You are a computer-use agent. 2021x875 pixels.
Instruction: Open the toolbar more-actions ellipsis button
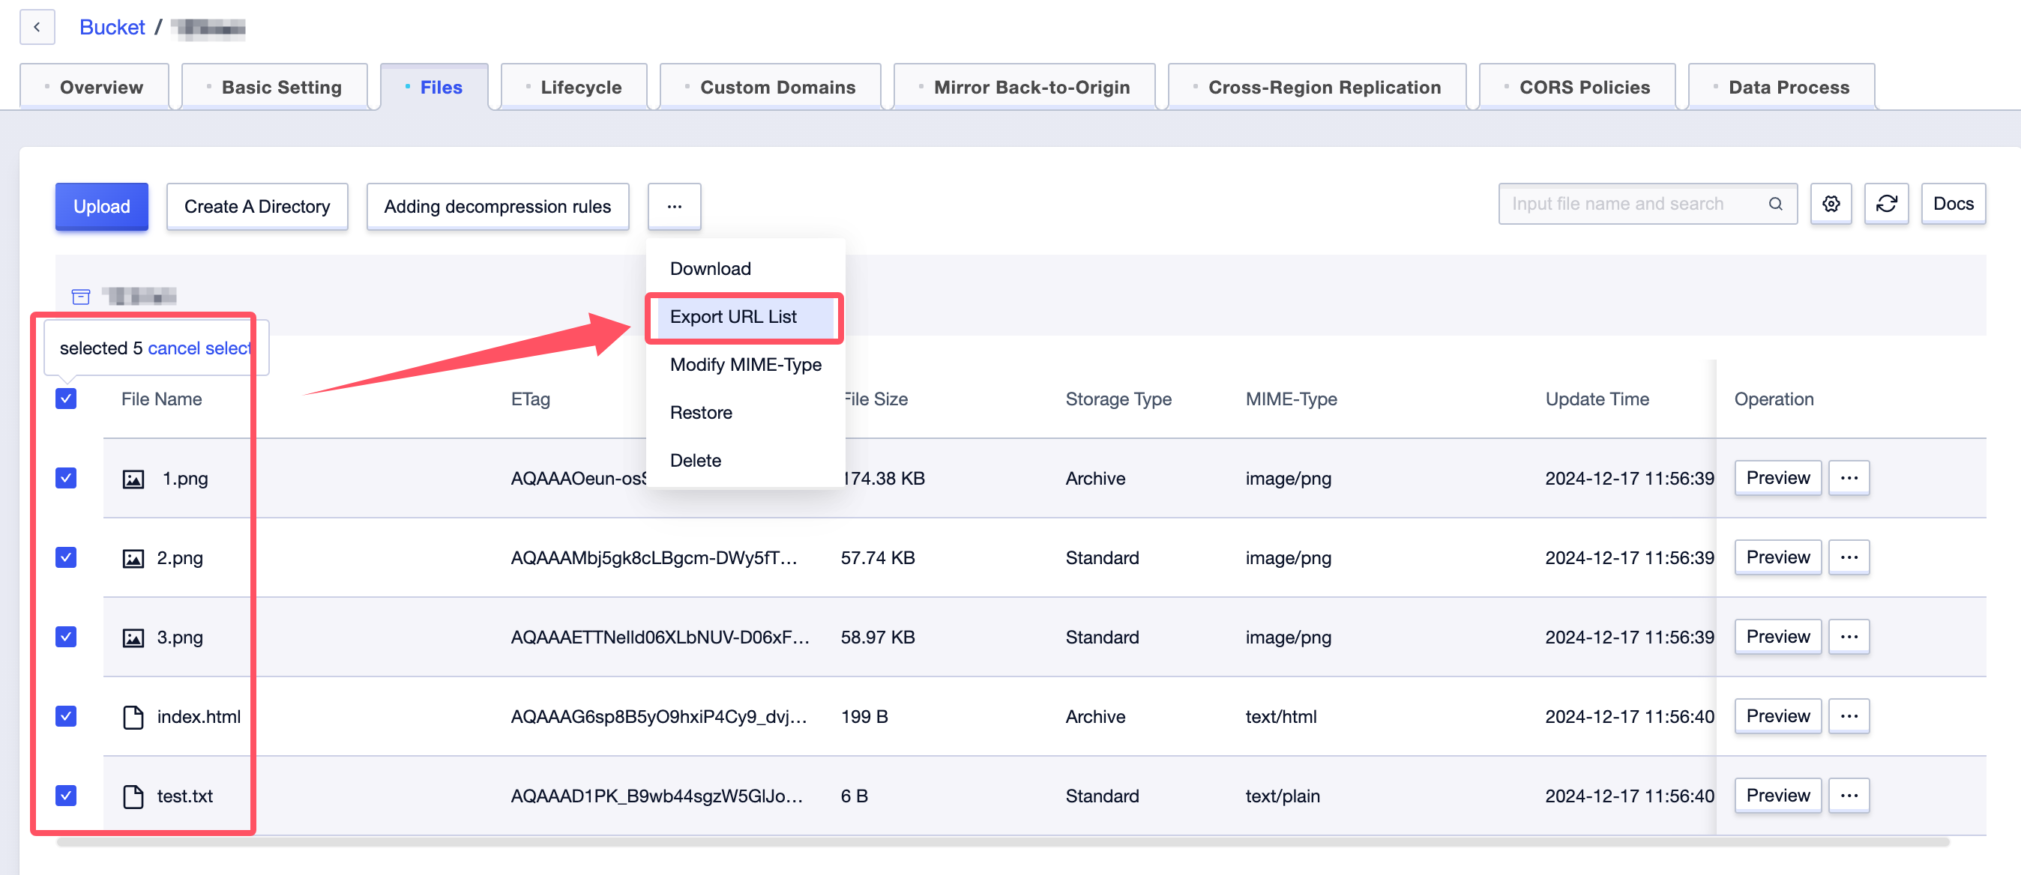(674, 206)
